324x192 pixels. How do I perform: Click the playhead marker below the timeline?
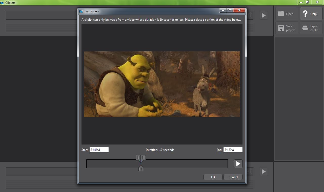[x=141, y=169]
